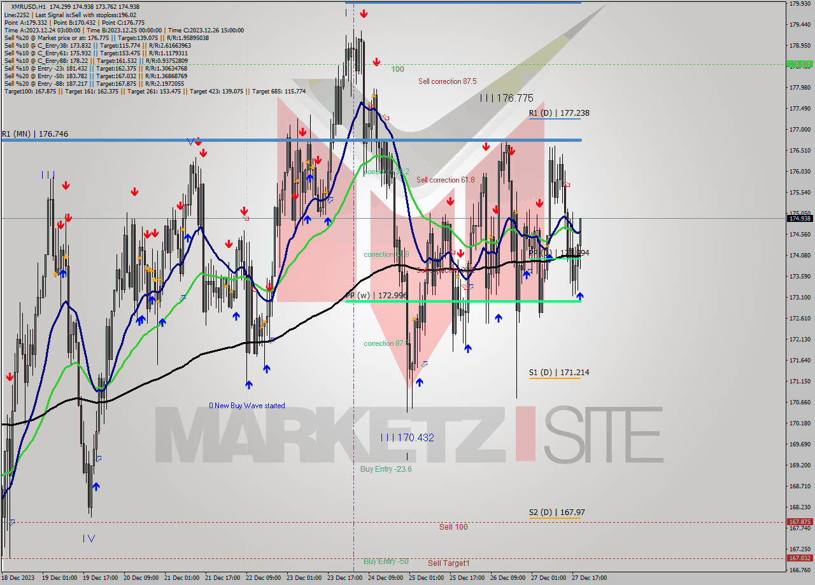Click the 'Sell %20 @ Entry -88: 187.217' line

click(x=94, y=83)
